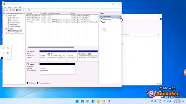
Task: Click the ENG IN language indicator
Action: (160, 101)
